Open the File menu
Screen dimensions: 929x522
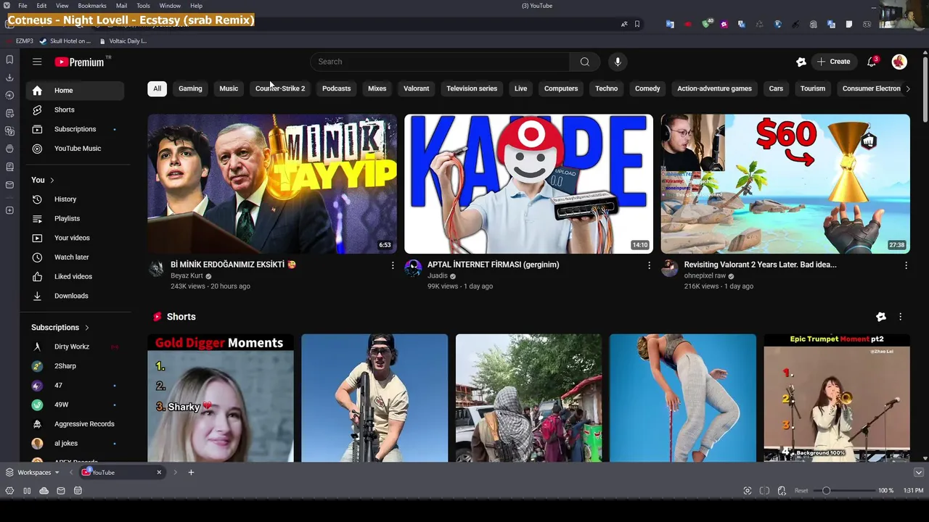coord(22,6)
